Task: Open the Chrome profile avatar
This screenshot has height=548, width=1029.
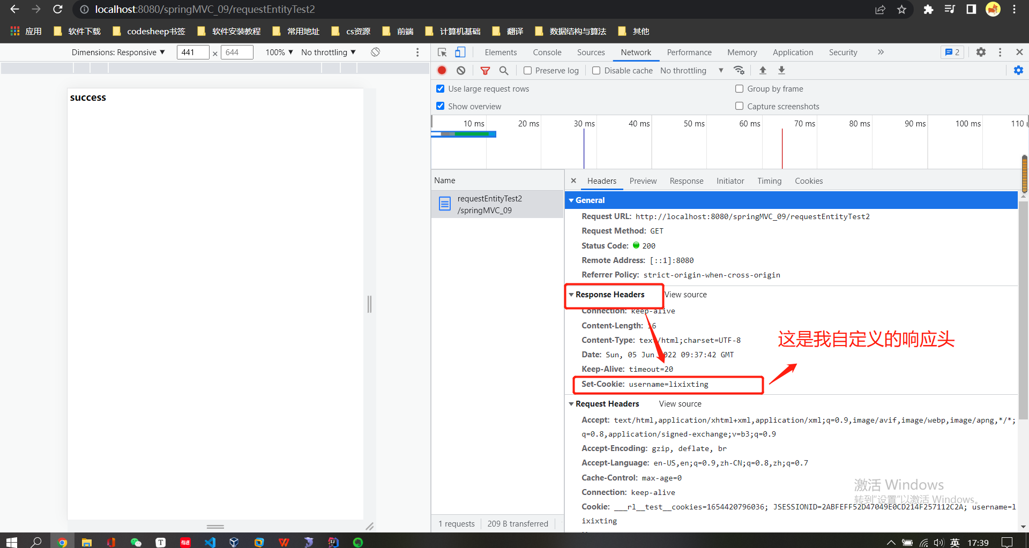Action: [993, 10]
